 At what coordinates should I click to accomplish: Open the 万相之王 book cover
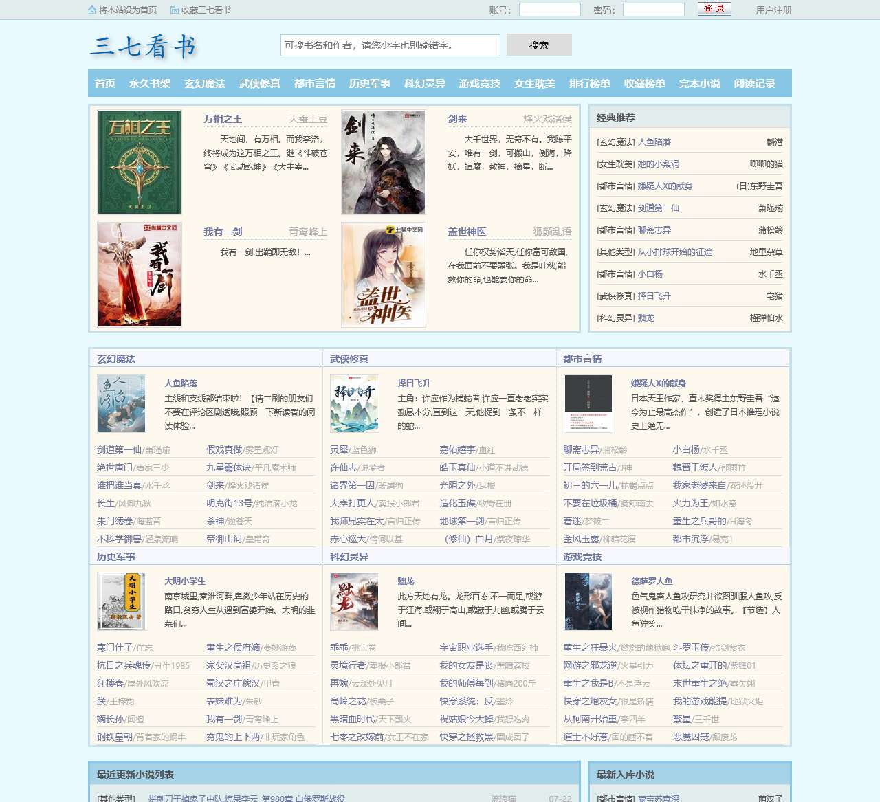pyautogui.click(x=140, y=162)
